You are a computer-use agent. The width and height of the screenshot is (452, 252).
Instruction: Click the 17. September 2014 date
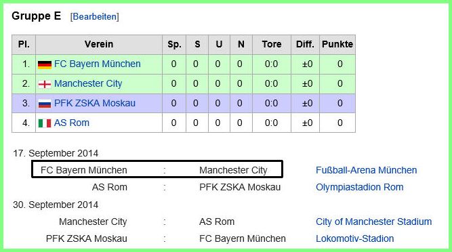56,153
